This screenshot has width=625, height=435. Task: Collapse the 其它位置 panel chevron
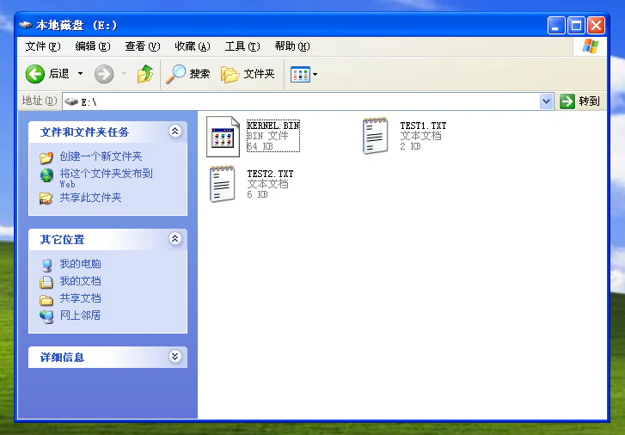coord(175,239)
